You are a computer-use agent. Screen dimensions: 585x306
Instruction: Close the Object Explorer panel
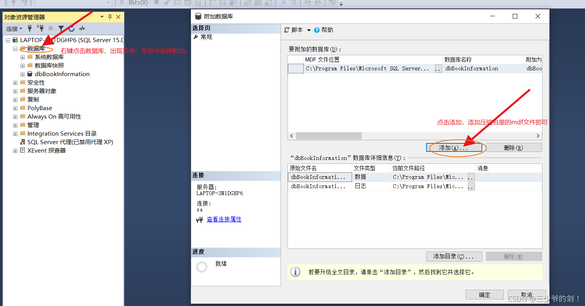118,17
